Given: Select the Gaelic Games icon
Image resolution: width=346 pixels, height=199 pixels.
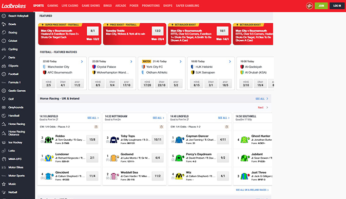Looking at the screenshot, I should coord(4,91).
